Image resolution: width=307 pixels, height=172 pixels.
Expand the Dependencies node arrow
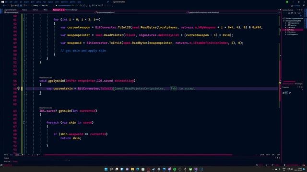(285, 23)
